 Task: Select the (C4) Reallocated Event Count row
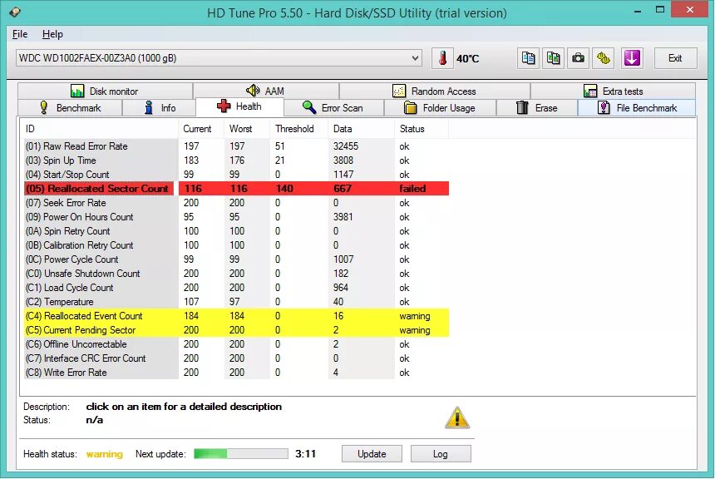click(x=236, y=316)
